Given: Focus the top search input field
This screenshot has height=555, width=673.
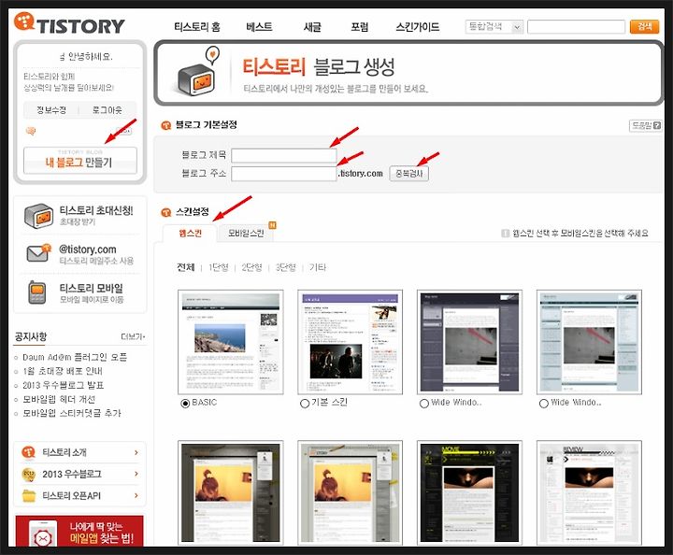Looking at the screenshot, I should pyautogui.click(x=576, y=27).
